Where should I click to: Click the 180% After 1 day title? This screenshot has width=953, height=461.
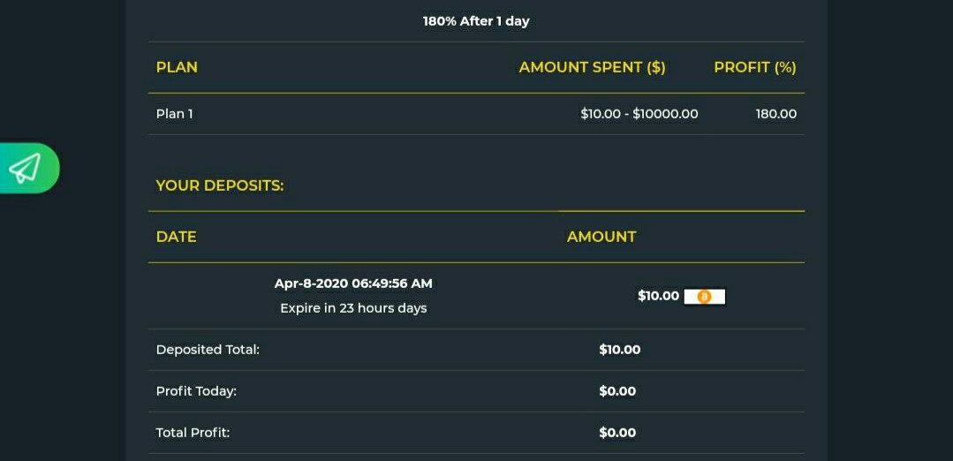(477, 21)
